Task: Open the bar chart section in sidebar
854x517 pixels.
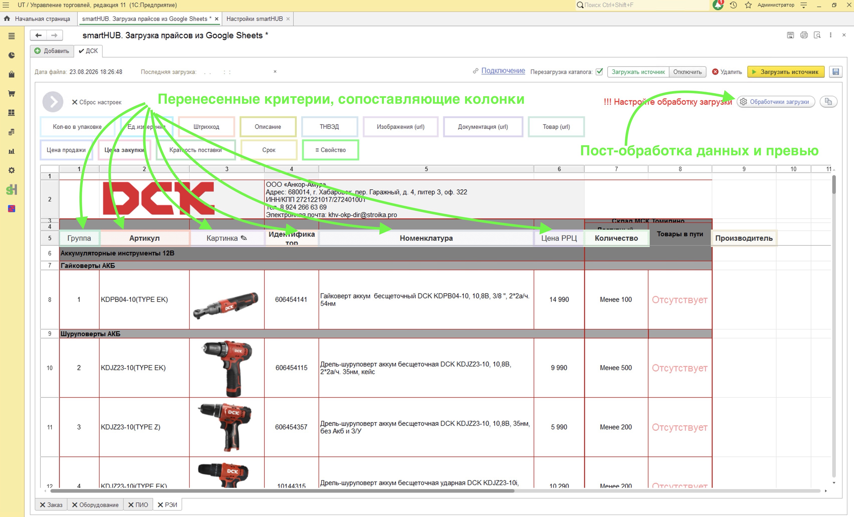Action: (x=12, y=151)
